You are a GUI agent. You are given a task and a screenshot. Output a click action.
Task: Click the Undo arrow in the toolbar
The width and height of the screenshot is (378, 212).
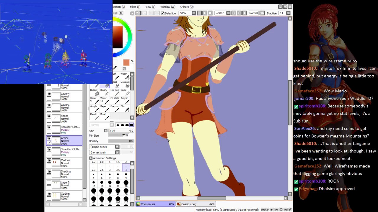(x=138, y=13)
